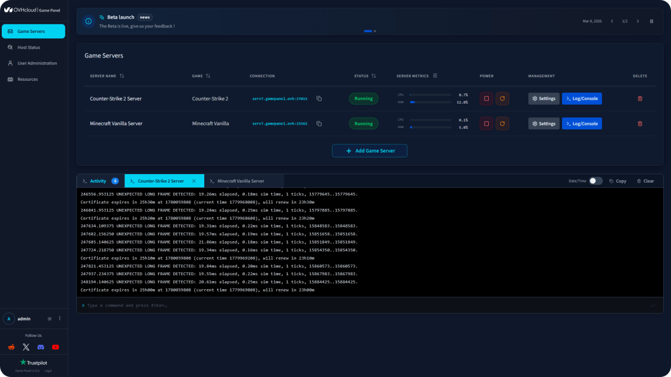Switch to the Minecraft Vanilla Server console tab
This screenshot has height=377, width=671.
point(240,181)
